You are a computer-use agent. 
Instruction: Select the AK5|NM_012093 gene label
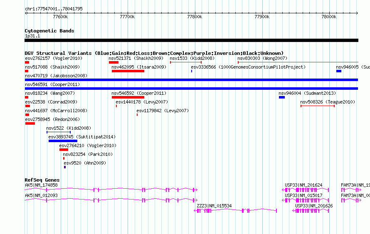pyautogui.click(x=41, y=195)
